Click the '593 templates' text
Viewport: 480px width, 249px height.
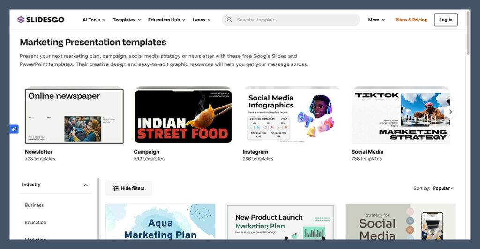(x=149, y=159)
